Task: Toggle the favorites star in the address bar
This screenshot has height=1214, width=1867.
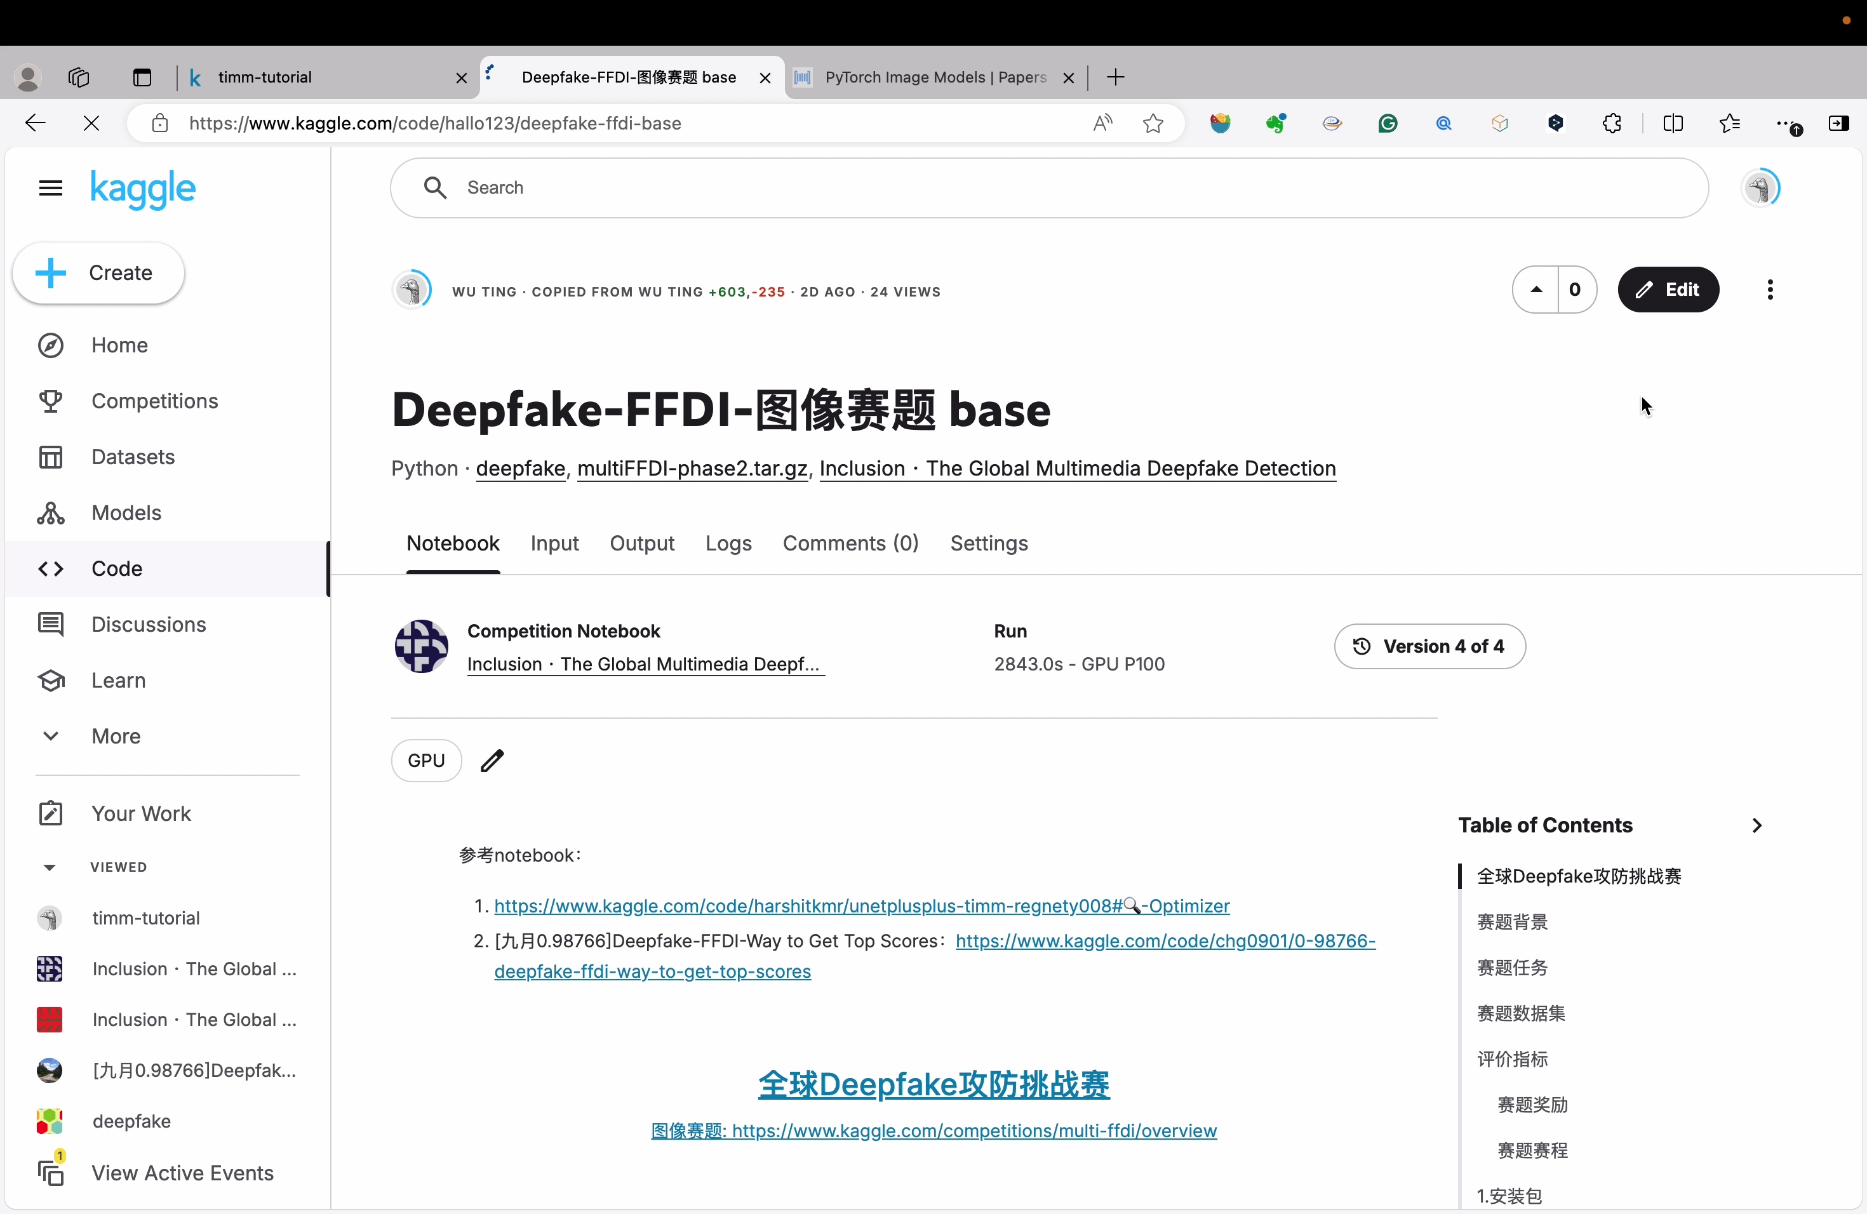Action: tap(1153, 123)
